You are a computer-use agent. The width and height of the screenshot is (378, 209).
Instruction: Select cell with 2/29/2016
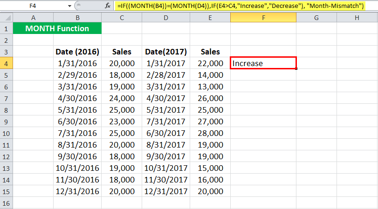pyautogui.click(x=77, y=75)
